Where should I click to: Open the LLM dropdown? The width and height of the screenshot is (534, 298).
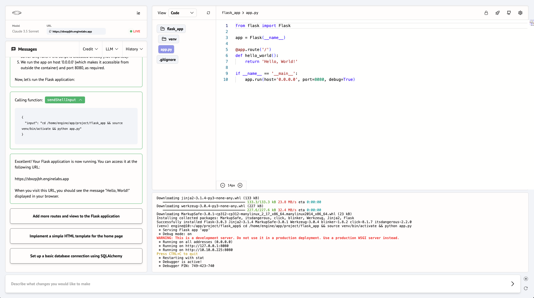coord(112,49)
